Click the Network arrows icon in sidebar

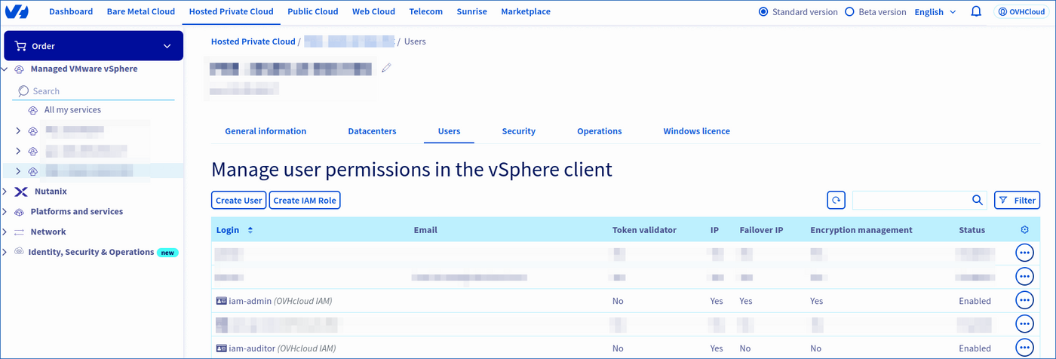20,232
